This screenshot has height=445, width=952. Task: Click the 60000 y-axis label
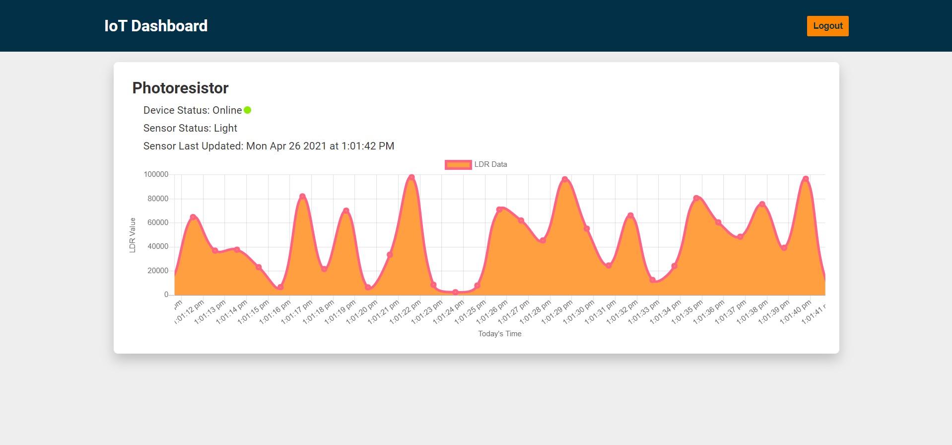[x=158, y=222]
